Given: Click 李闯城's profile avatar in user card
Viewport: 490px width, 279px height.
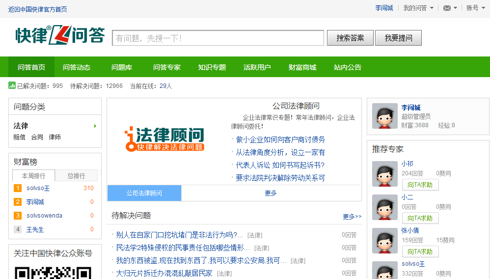Looking at the screenshot, I should (384, 116).
